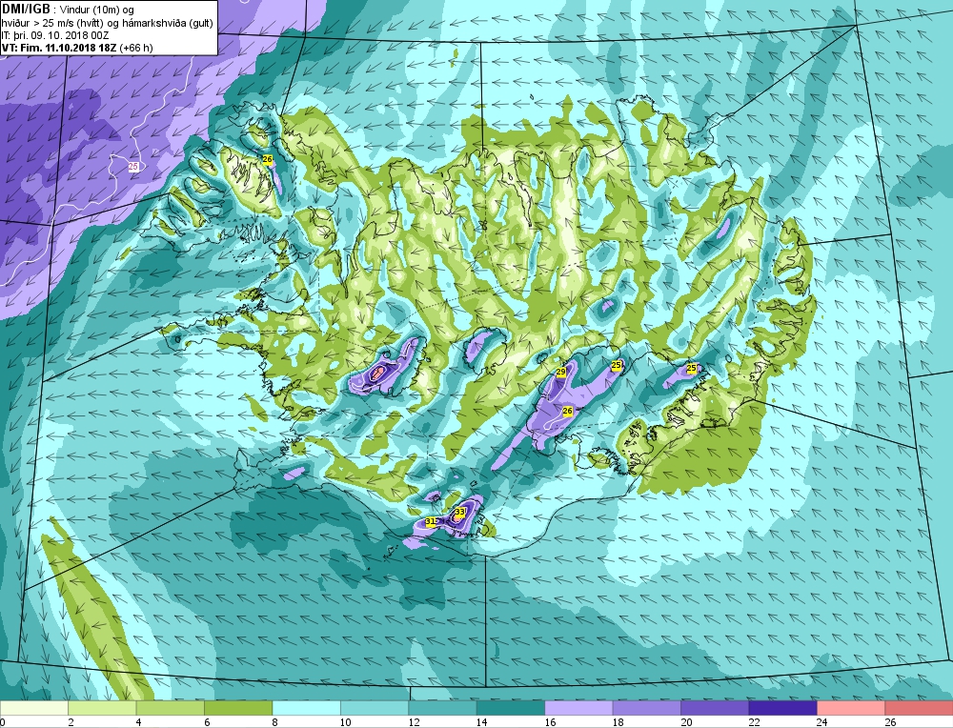Click the white-boxed 25 contour label offshore west
The height and width of the screenshot is (728, 953).
[x=133, y=166]
